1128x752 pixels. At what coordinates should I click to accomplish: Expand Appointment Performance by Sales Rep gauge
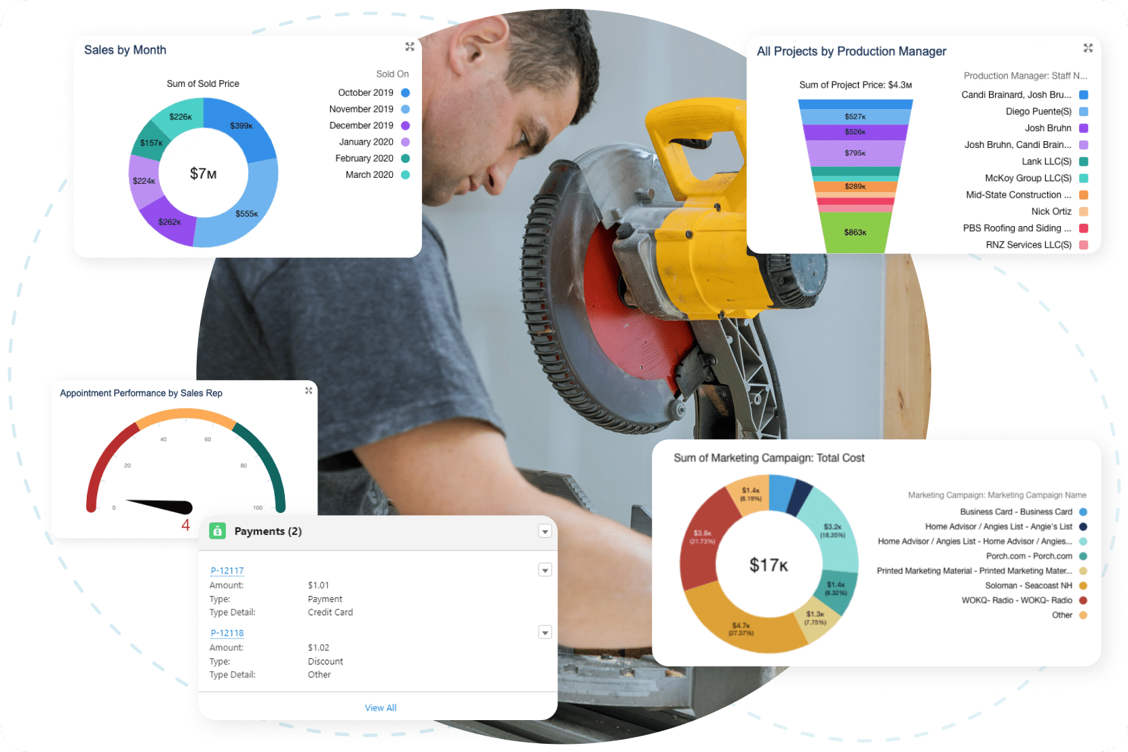[309, 390]
